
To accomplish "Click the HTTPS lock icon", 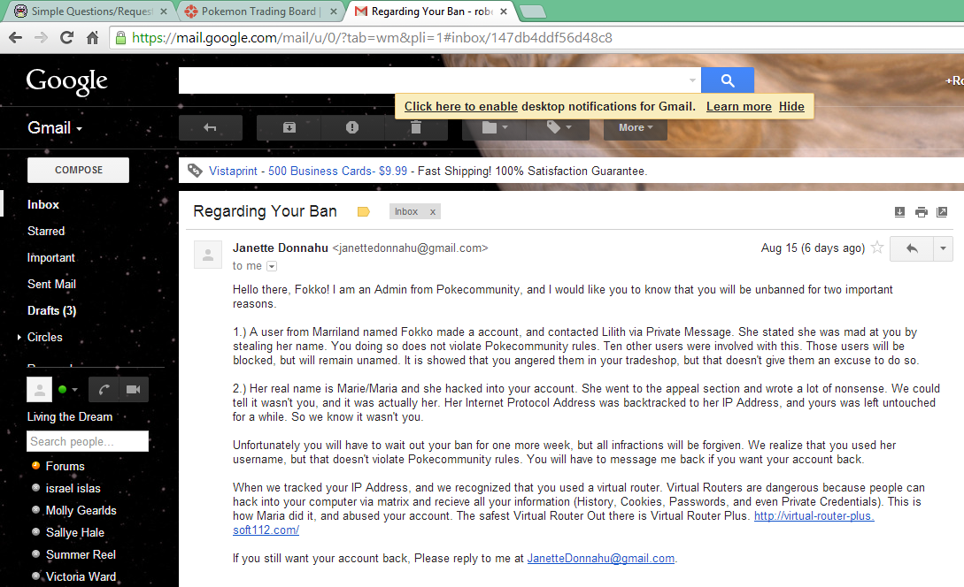I will point(121,37).
